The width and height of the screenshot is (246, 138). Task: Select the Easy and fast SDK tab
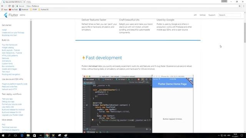[x=14, y=2]
